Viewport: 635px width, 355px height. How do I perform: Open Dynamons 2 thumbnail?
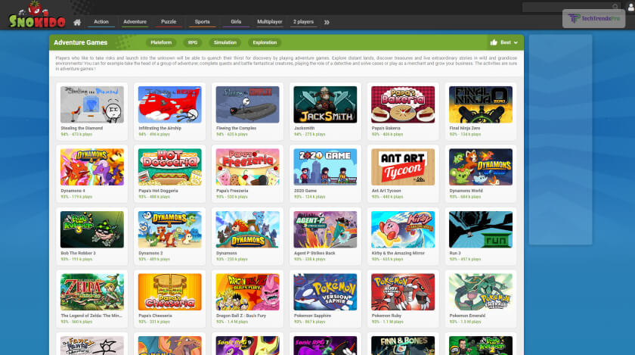[x=169, y=229]
